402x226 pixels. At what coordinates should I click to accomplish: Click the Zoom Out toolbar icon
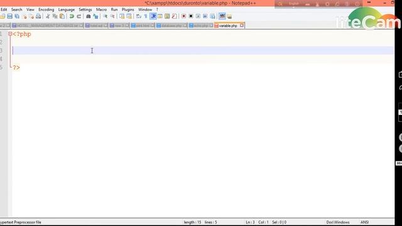(112, 16)
